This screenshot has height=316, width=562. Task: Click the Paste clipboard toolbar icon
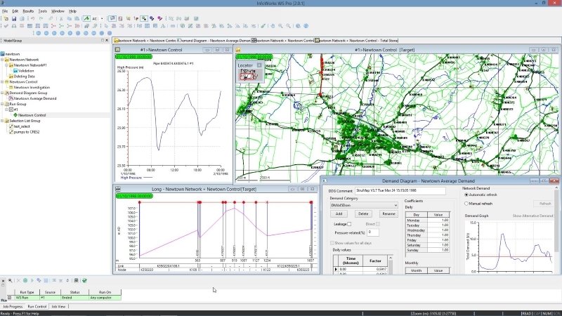pyautogui.click(x=77, y=19)
